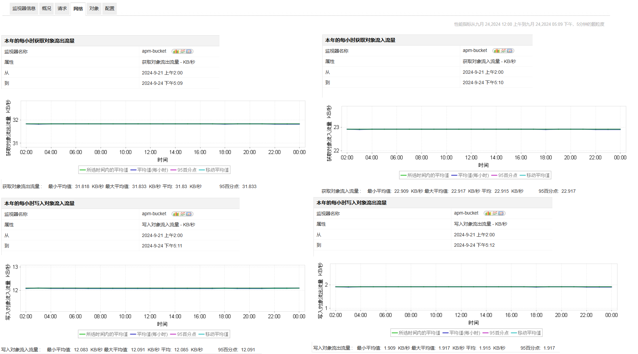Open table view icon in 获取对象流入流量 panel

point(510,51)
